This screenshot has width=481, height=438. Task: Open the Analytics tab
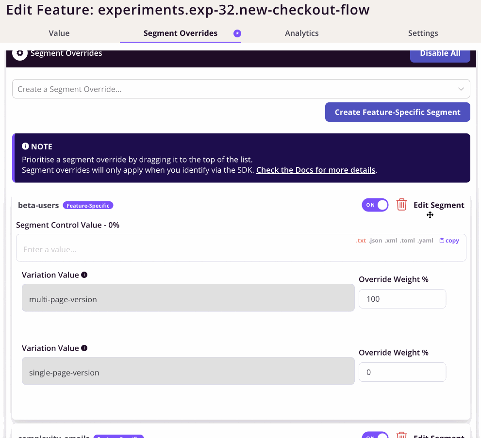click(x=302, y=33)
